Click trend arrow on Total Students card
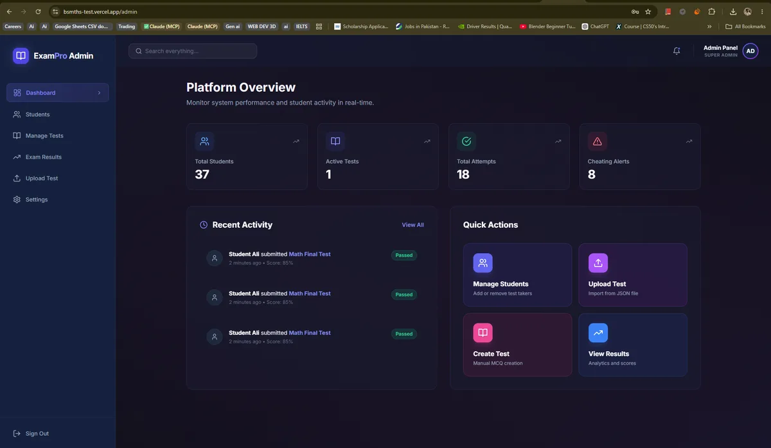This screenshot has width=771, height=448. 296,141
